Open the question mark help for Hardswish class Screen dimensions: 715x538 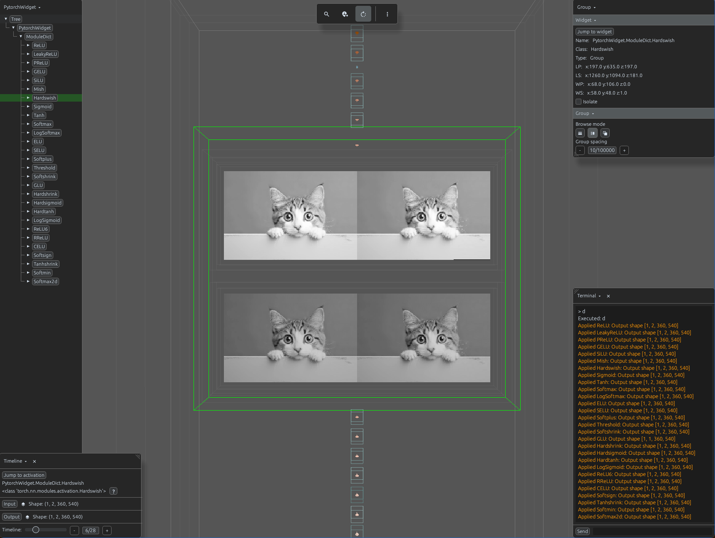(x=113, y=491)
